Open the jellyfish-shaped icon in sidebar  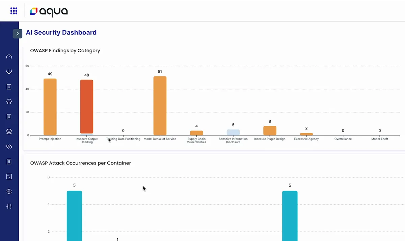point(9,102)
